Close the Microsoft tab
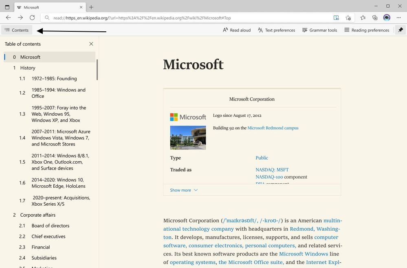This screenshot has width=407, height=268. [x=81, y=7]
